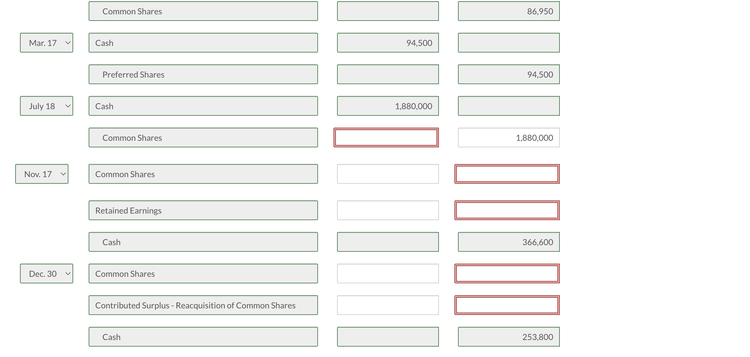
Task: Open the Mar. 17 date dropdown
Action: tap(46, 42)
